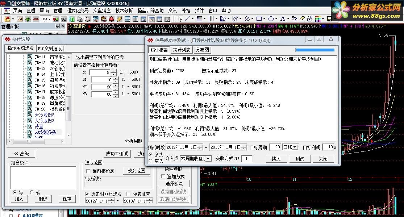Toggle the 追加方式 checkbox
The image size is (404, 217).
point(163,176)
